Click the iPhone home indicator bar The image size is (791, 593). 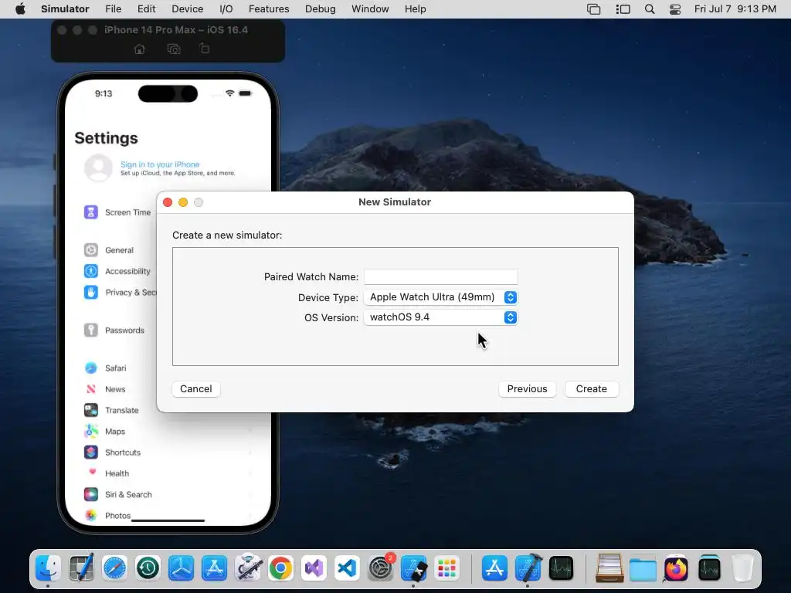168,520
